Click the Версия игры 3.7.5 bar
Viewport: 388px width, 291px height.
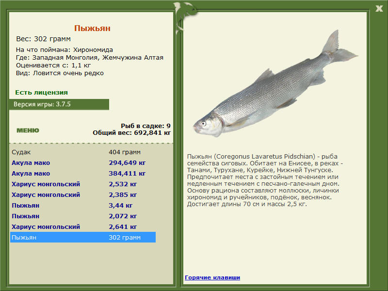pyautogui.click(x=59, y=104)
